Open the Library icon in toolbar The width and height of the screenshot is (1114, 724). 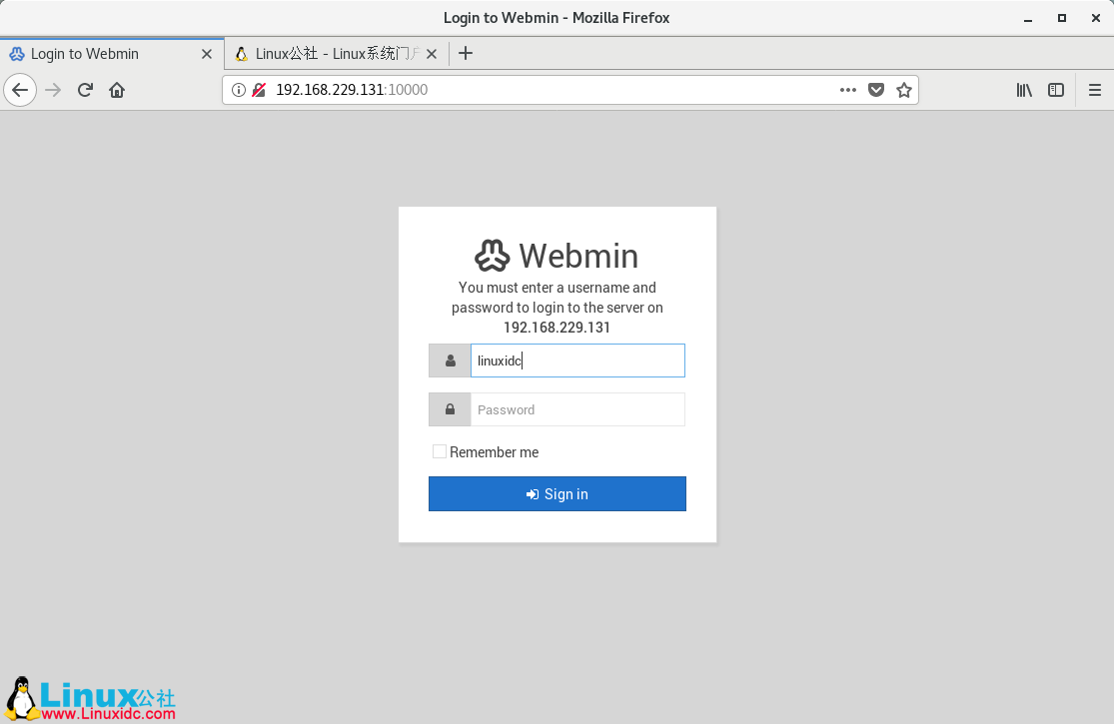coord(1024,90)
